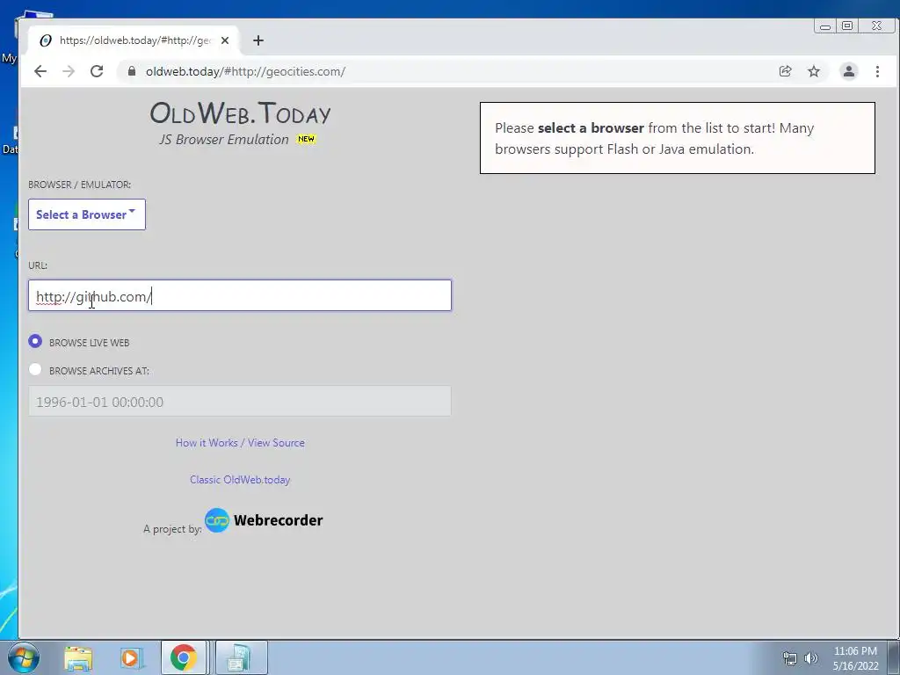The height and width of the screenshot is (675, 900).
Task: Click the yellow NEW badge
Action: (x=306, y=139)
